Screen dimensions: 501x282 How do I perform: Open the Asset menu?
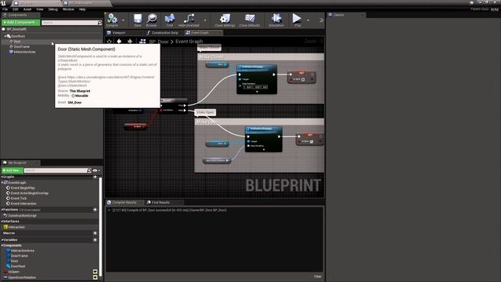tap(27, 9)
